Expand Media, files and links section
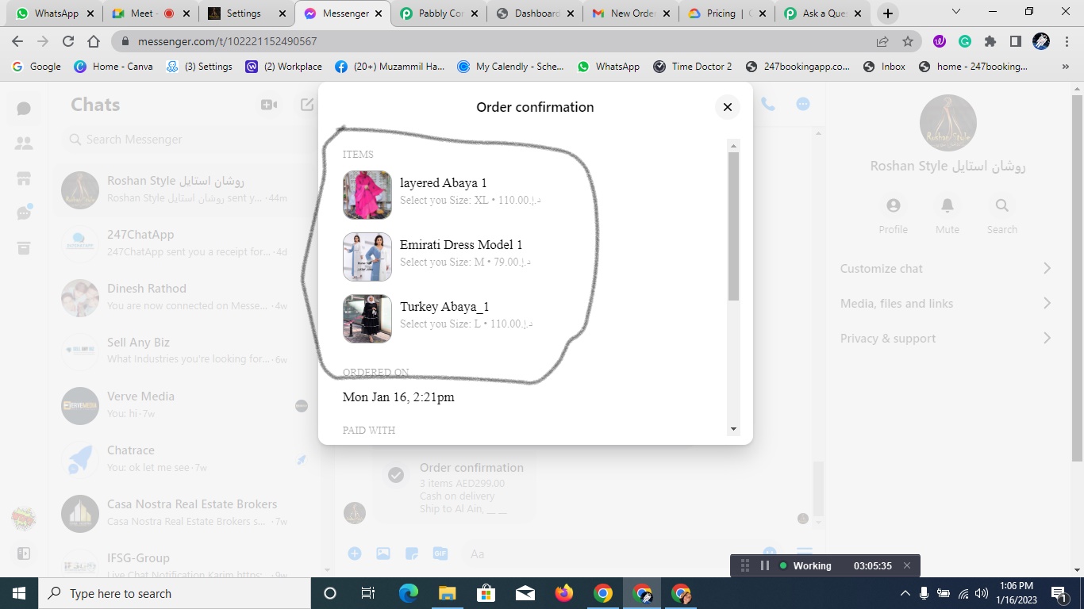This screenshot has height=609, width=1084. pos(946,303)
